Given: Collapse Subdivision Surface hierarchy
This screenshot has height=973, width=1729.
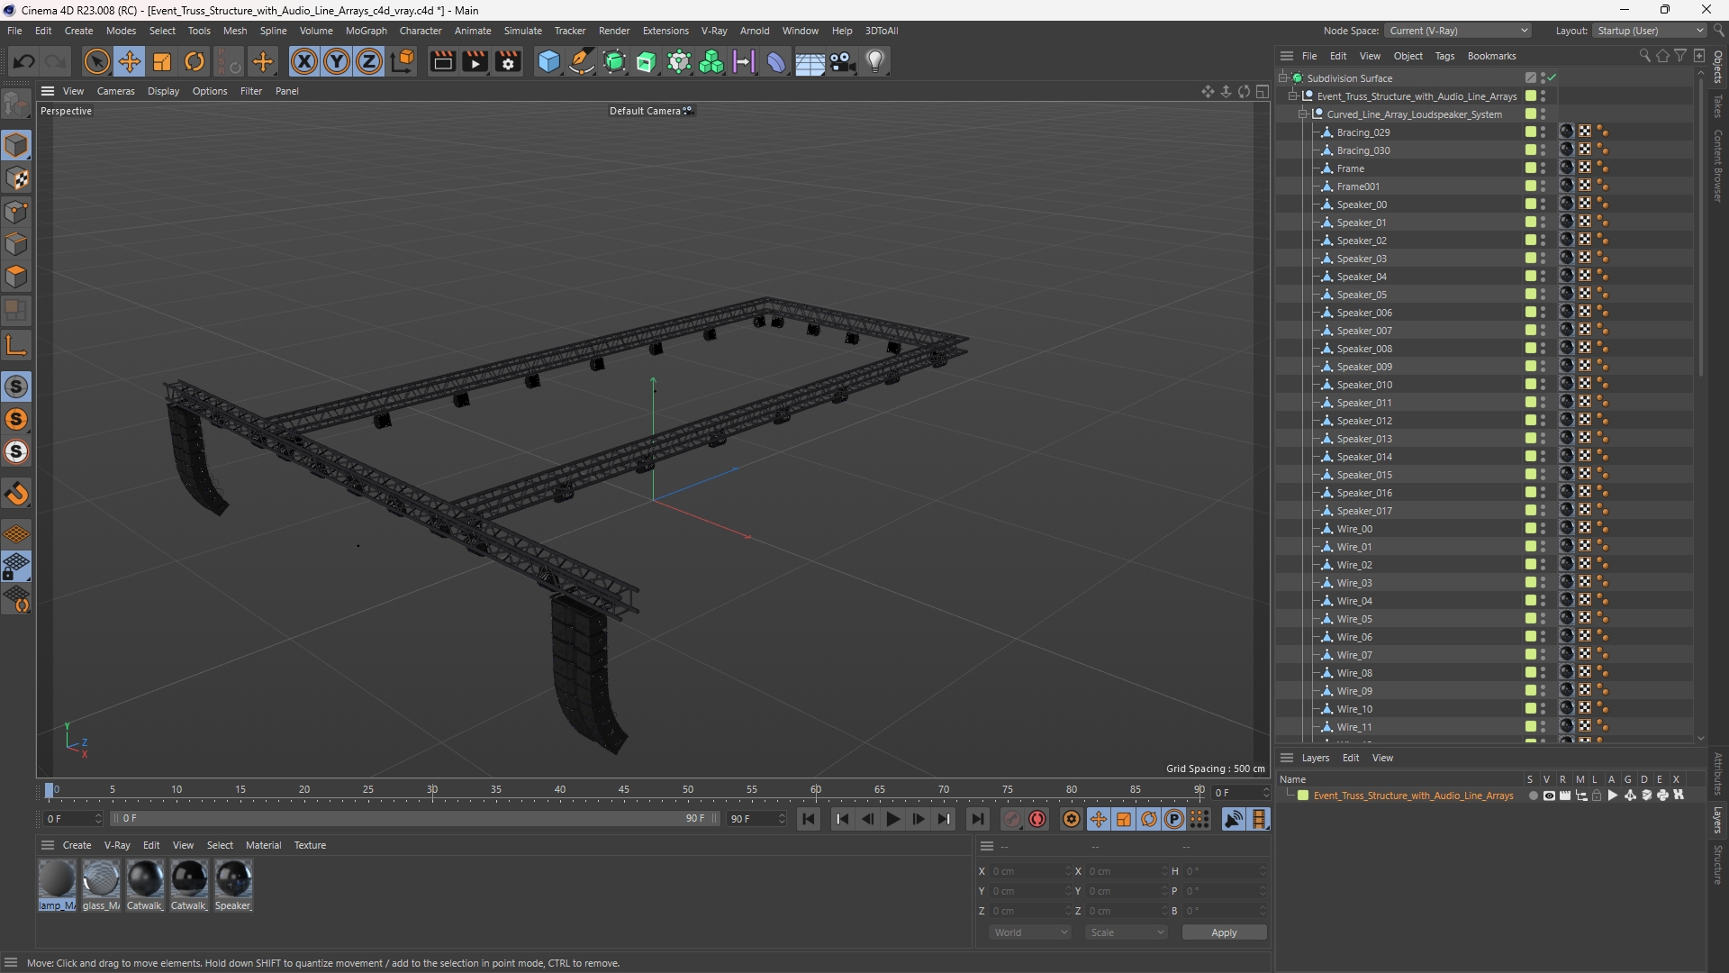Looking at the screenshot, I should (x=1283, y=78).
